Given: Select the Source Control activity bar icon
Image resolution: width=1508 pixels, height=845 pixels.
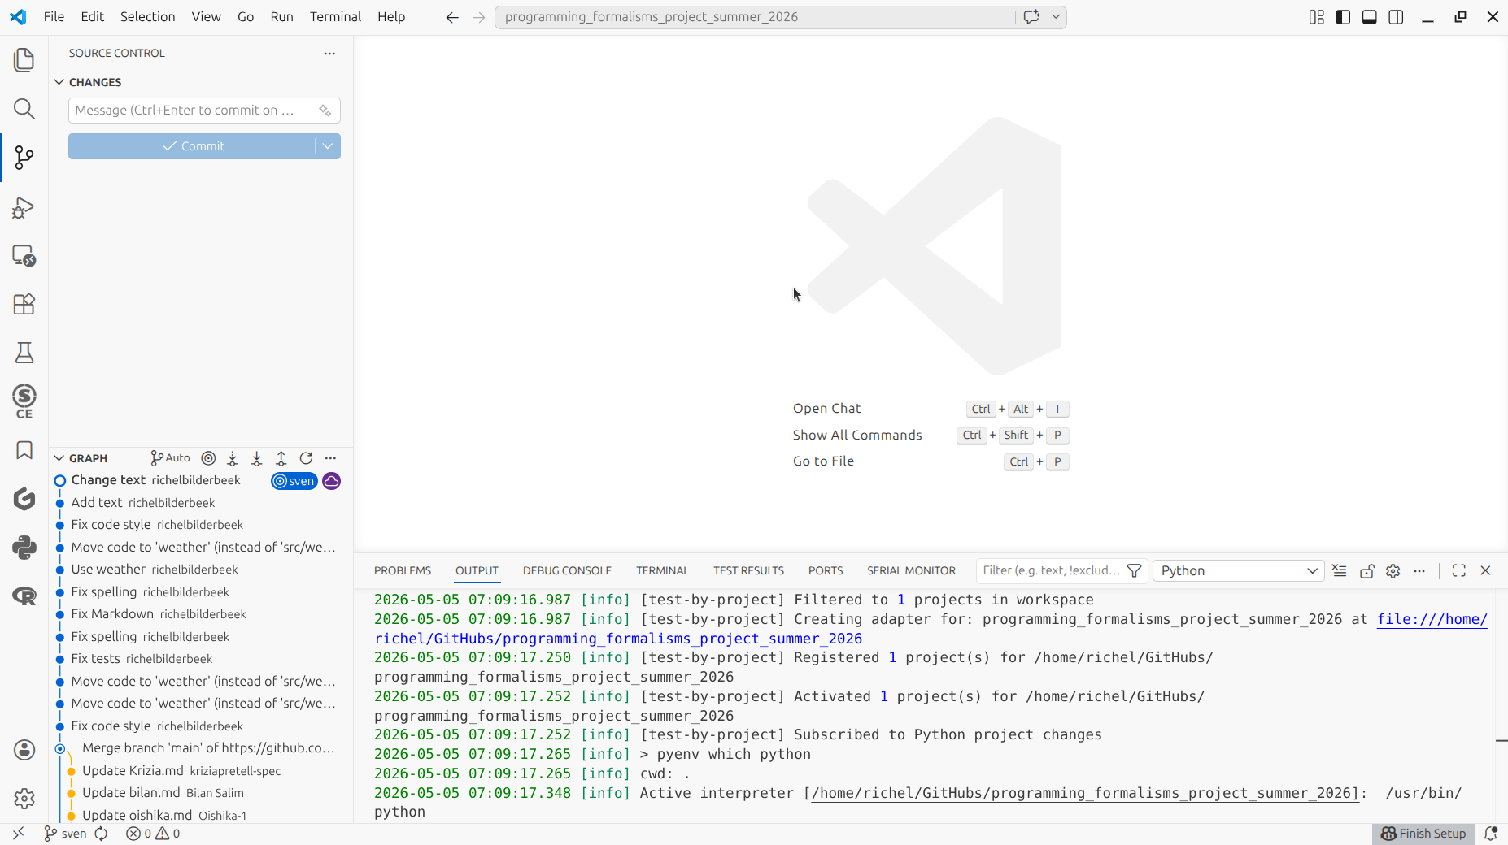Looking at the screenshot, I should pos(24,158).
